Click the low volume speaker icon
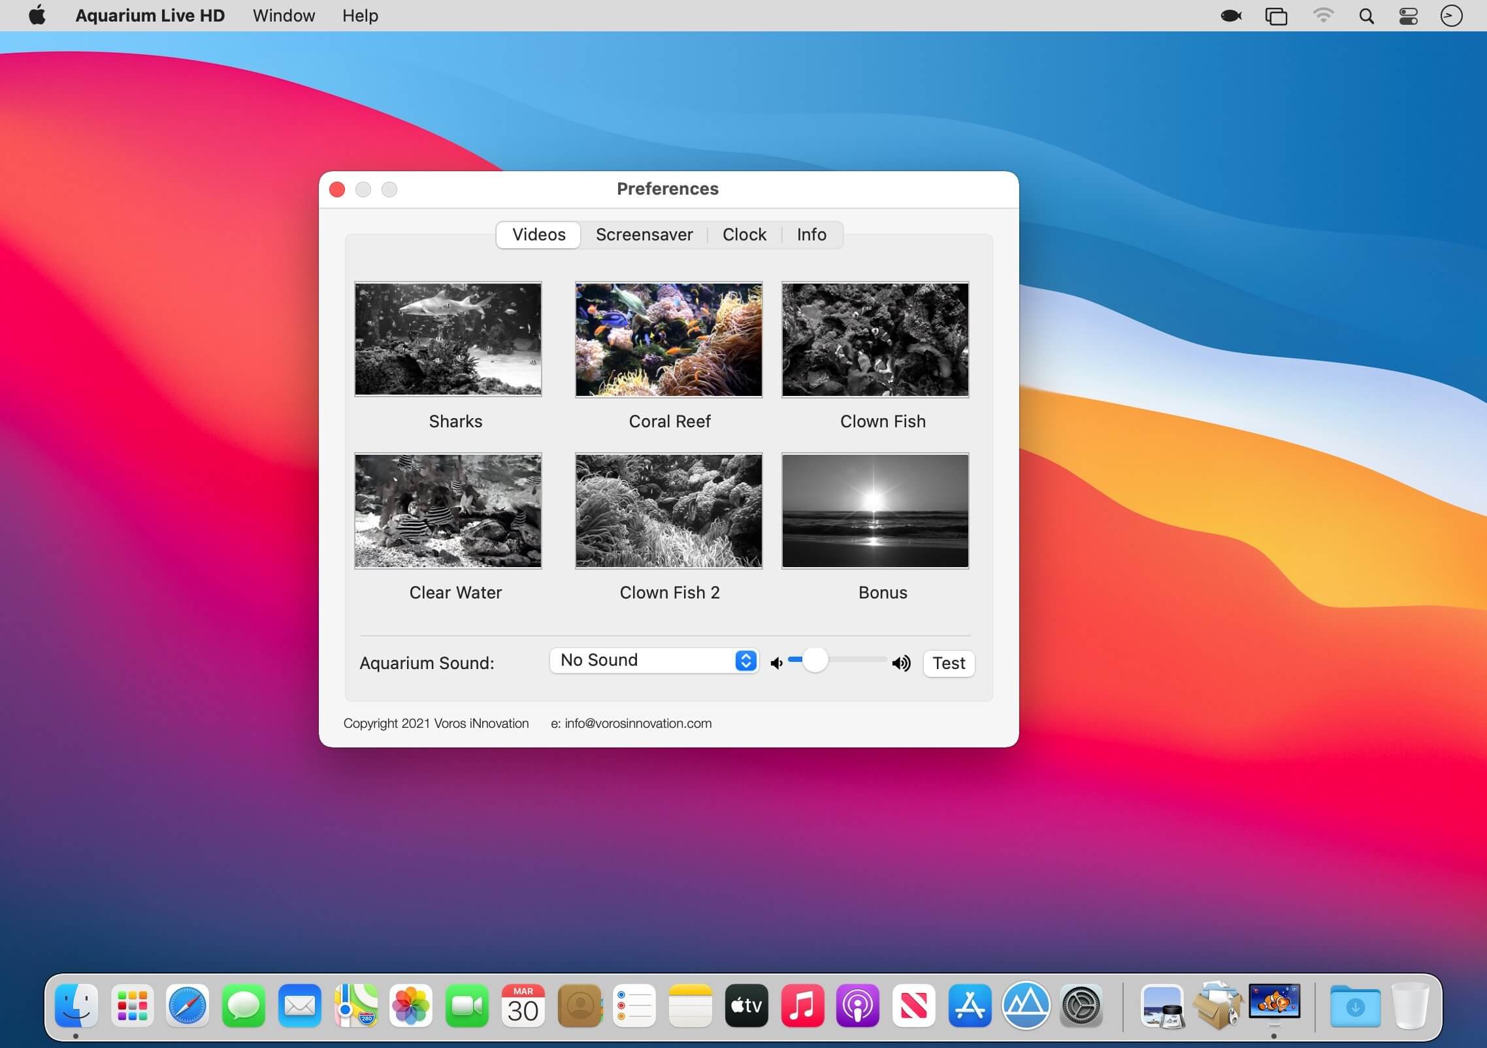The width and height of the screenshot is (1487, 1048). tap(776, 663)
